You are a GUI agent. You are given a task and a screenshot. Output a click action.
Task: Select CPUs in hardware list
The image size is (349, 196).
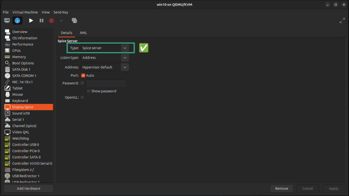pyautogui.click(x=29, y=50)
